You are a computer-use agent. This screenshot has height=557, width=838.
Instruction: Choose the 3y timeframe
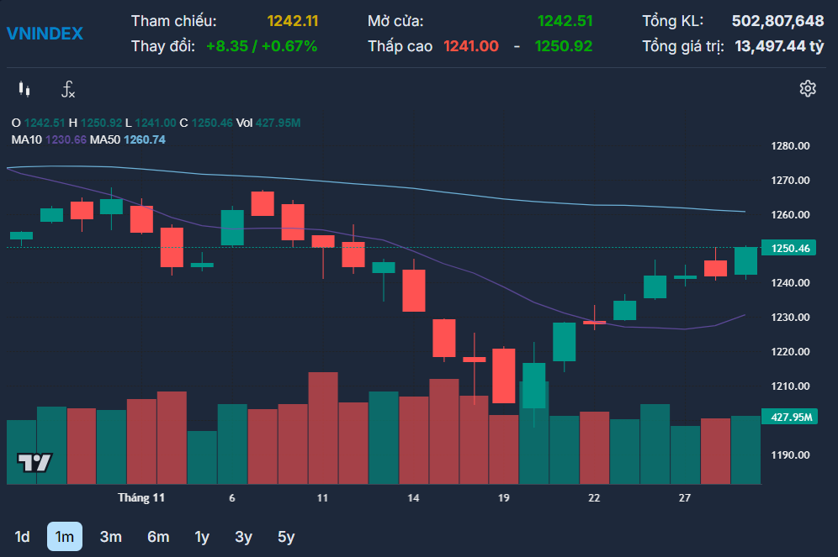(243, 537)
